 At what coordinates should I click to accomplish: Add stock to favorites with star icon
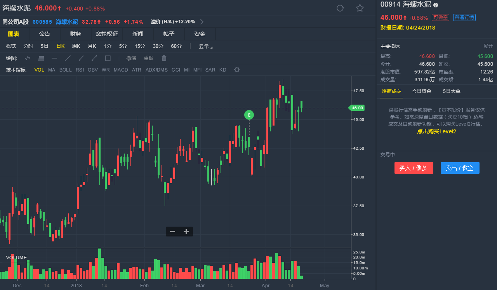[x=360, y=8]
